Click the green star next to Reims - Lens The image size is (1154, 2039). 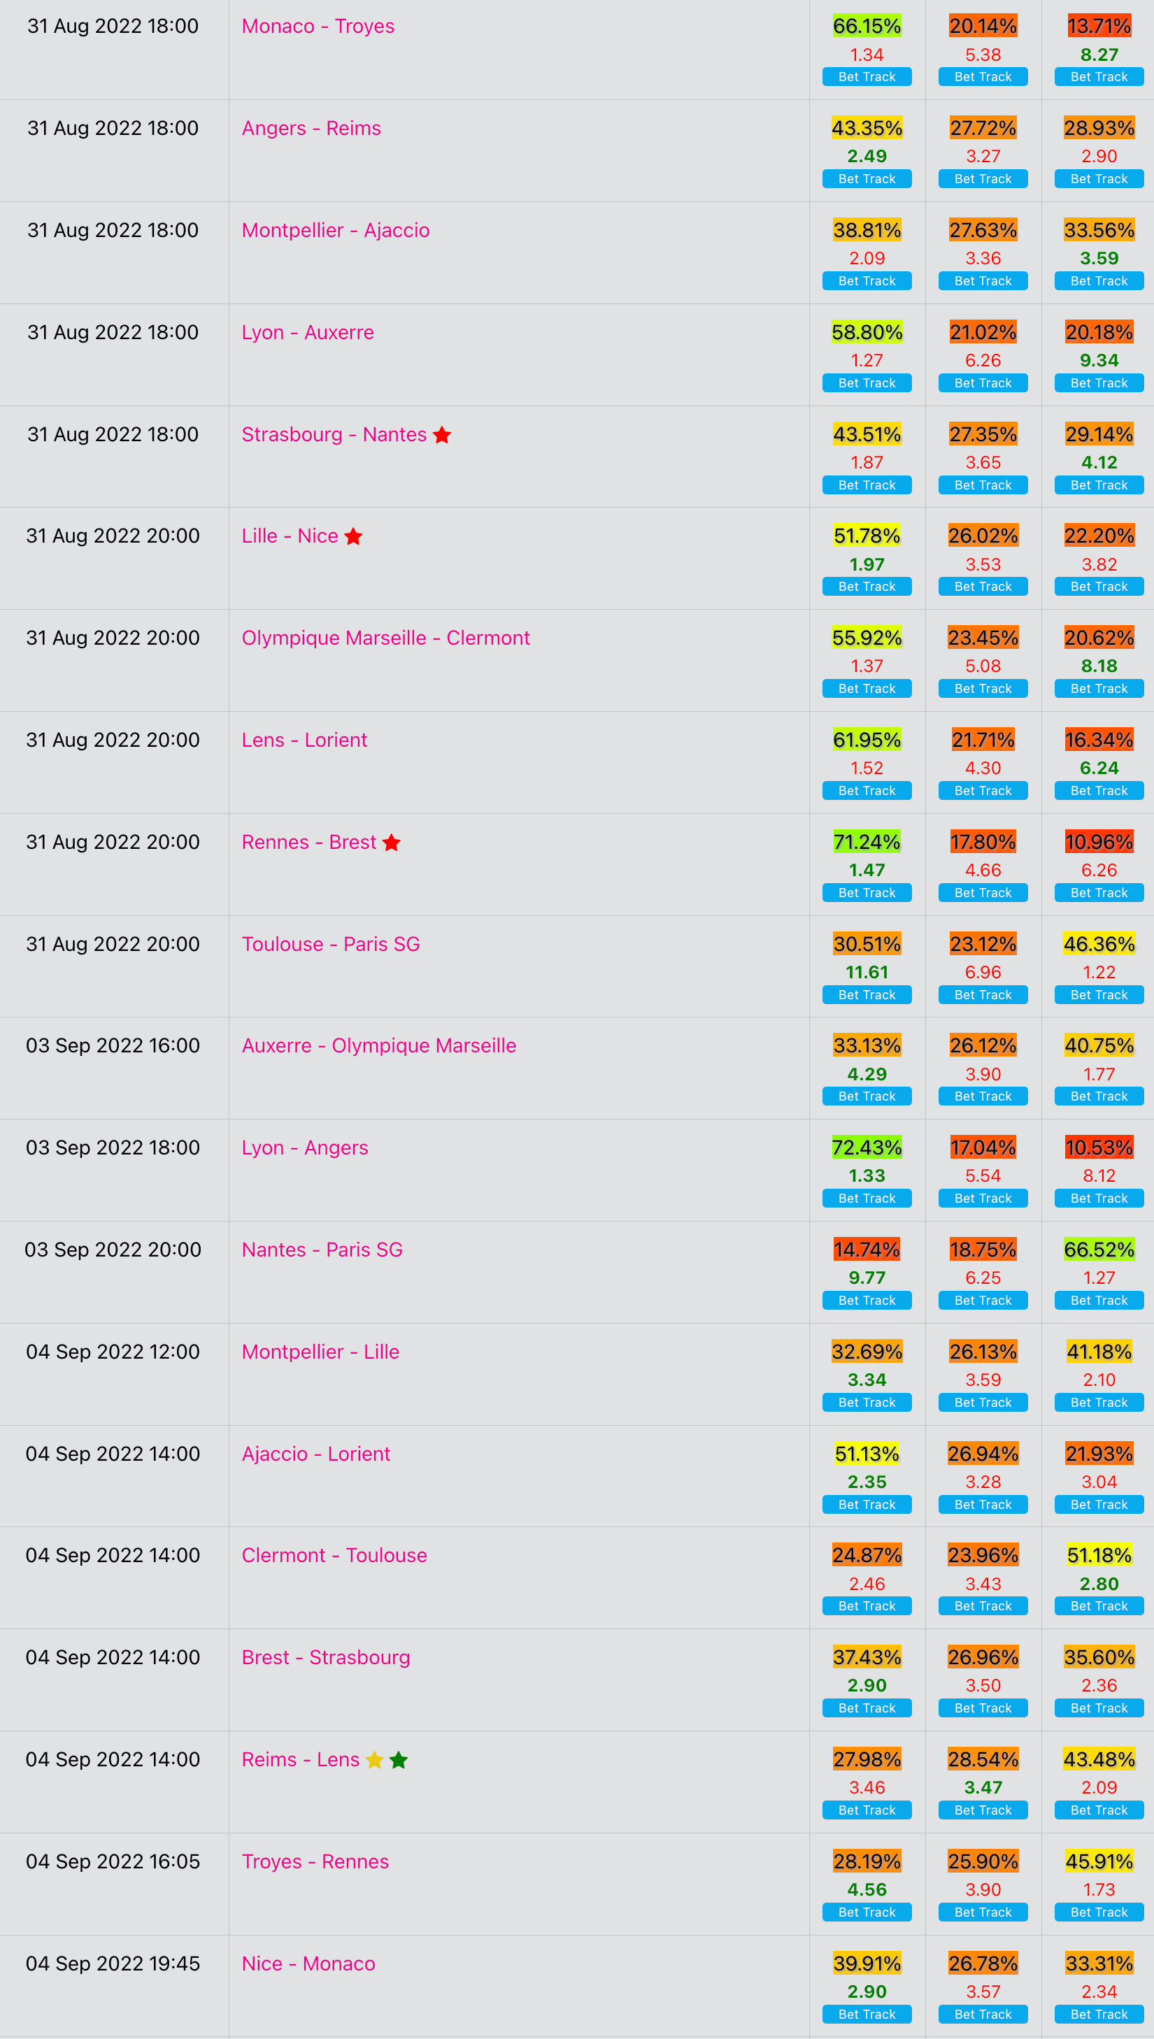399,1759
